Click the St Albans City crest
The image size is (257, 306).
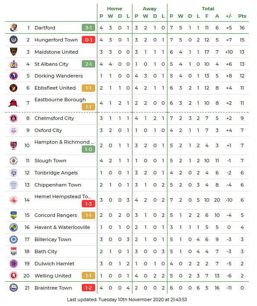[x=13, y=64]
